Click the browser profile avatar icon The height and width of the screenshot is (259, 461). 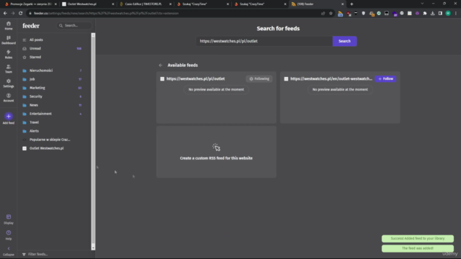pos(448,13)
